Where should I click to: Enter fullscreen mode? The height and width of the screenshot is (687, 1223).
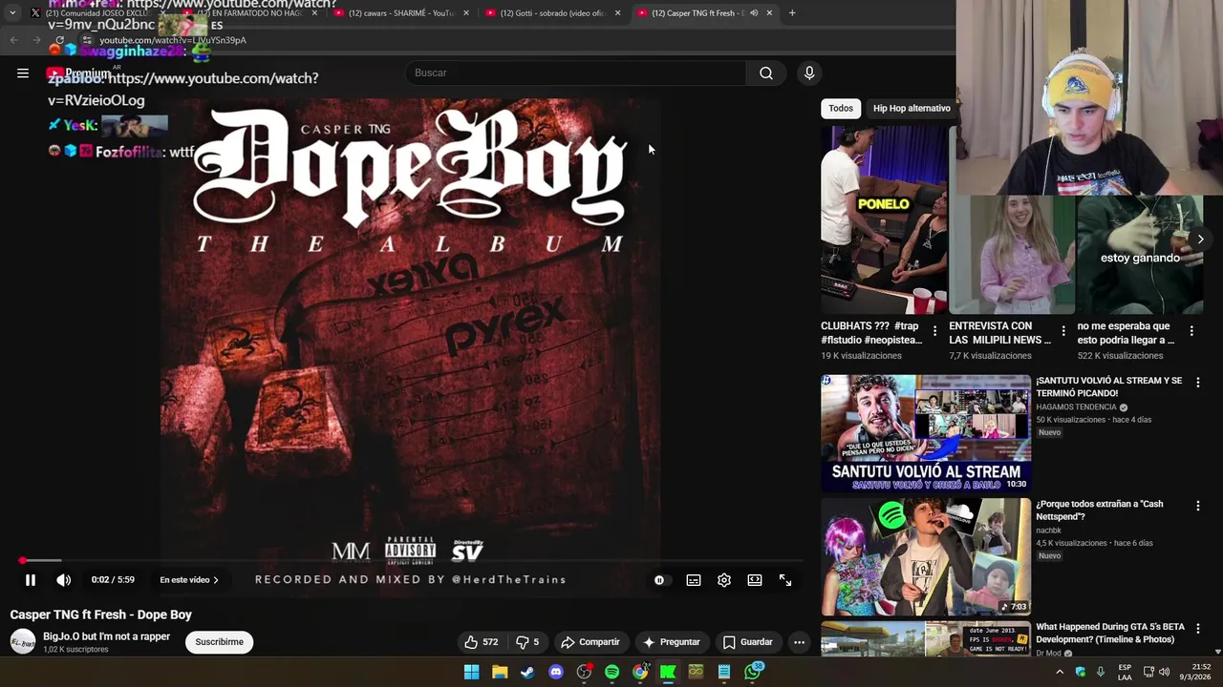785,580
